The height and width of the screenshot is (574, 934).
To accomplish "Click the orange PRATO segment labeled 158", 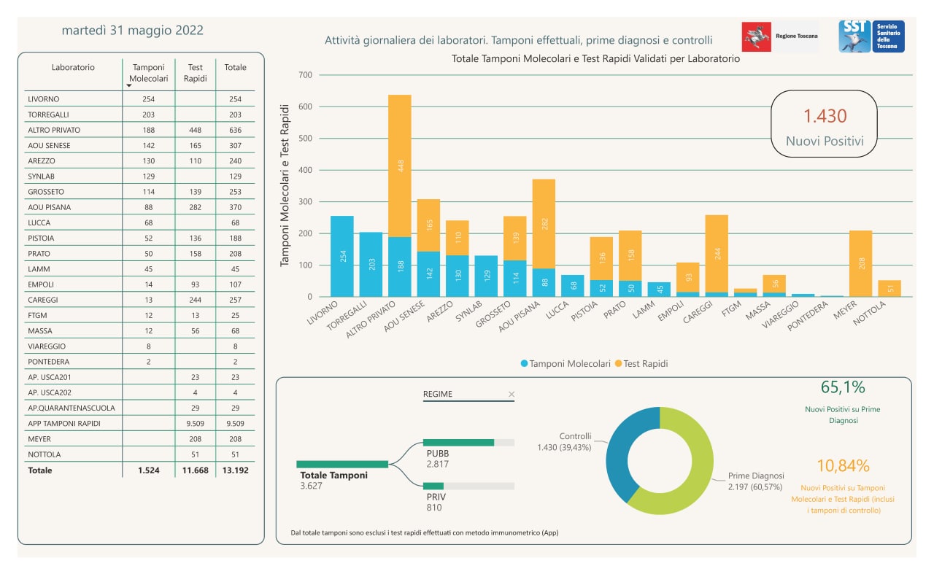I will tap(630, 255).
